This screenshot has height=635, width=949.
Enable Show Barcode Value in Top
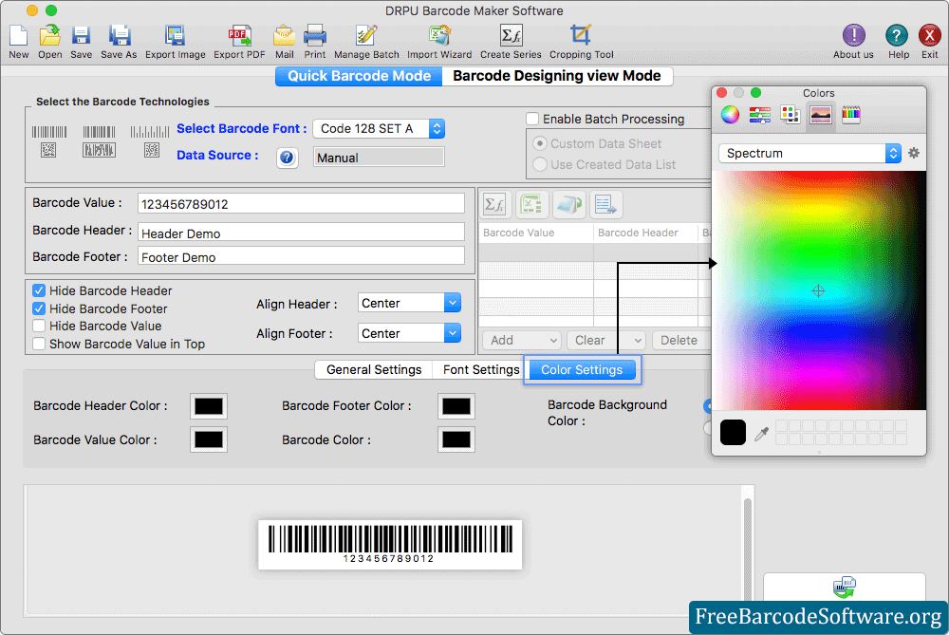point(39,344)
